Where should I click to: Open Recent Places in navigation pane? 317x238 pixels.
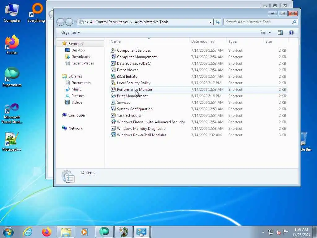click(82, 63)
